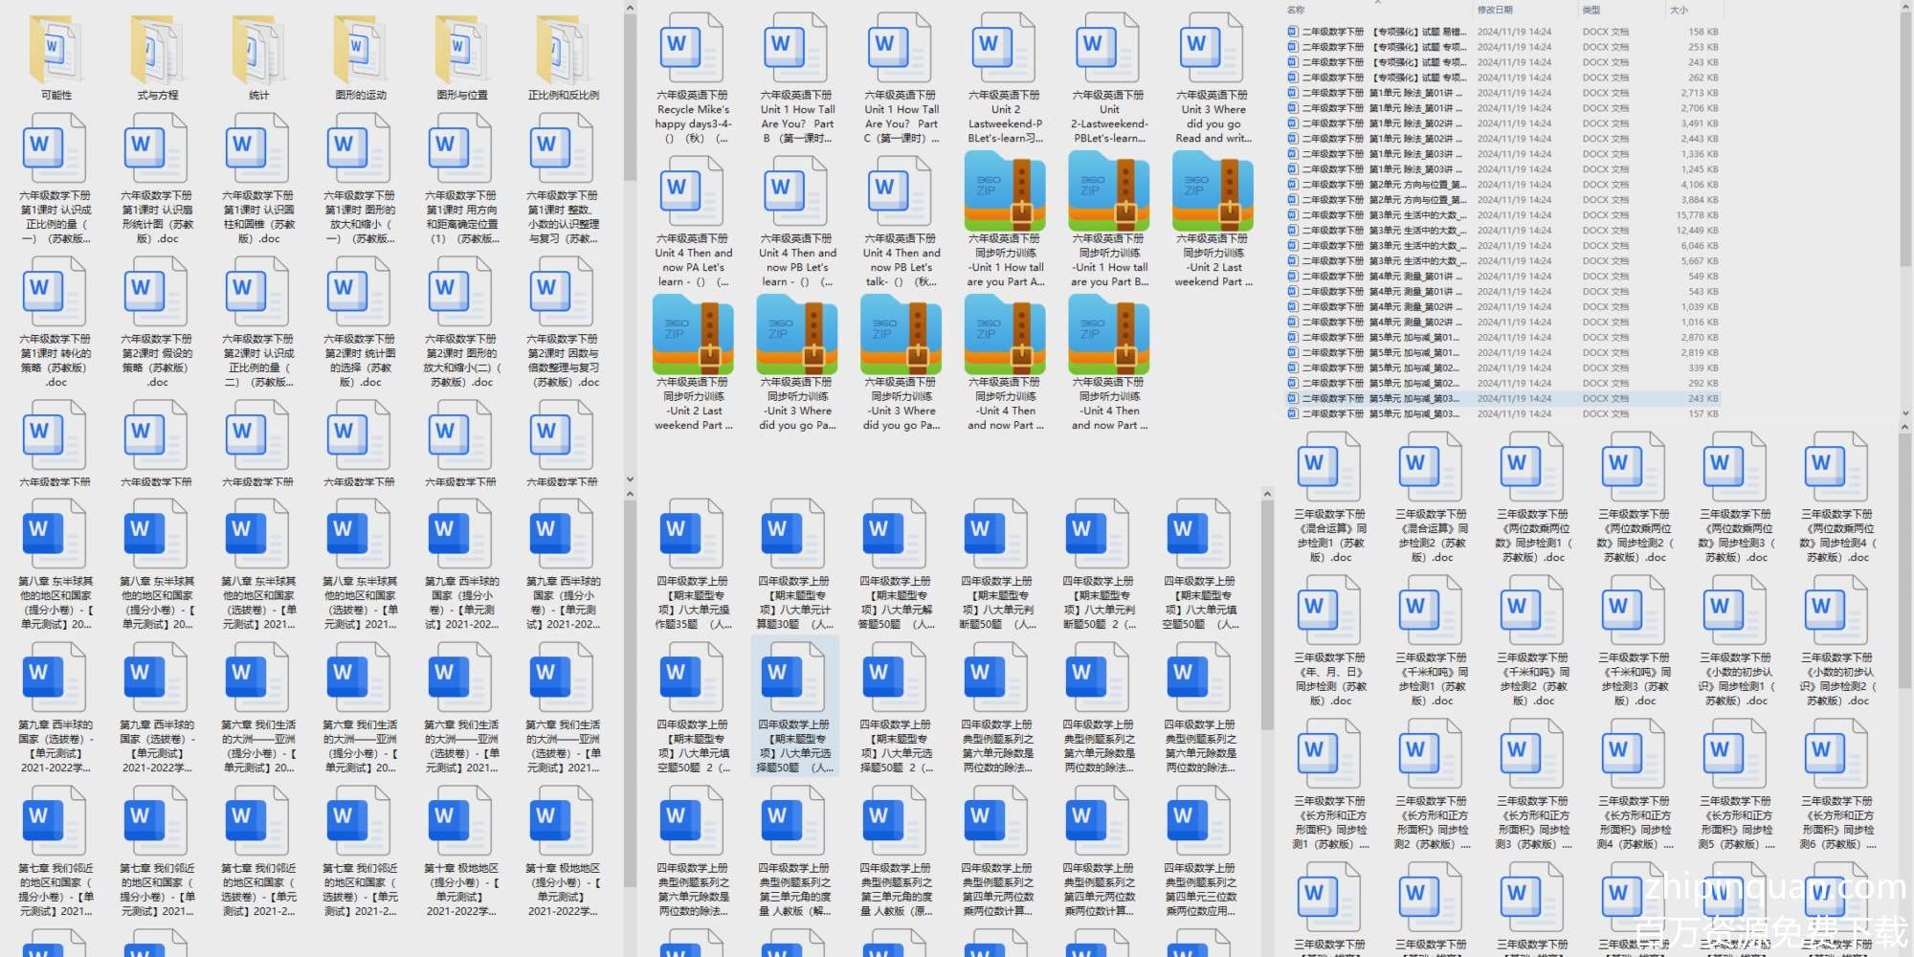Open the 正比例和反比例 folder
Screen dimensions: 1914x957
[x=563, y=53]
